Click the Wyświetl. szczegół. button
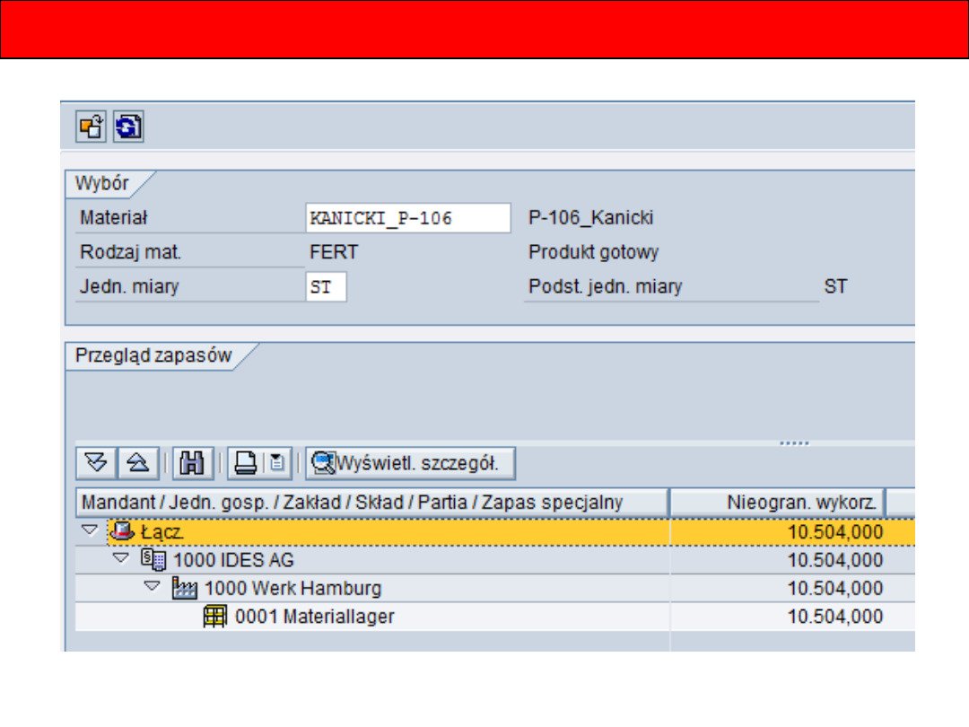969x727 pixels. 411,463
